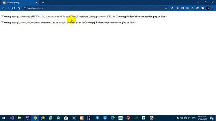Switch ENG input language

194,118
